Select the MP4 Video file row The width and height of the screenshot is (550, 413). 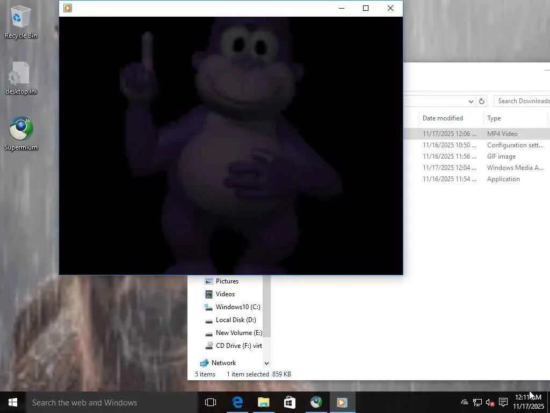click(x=477, y=134)
